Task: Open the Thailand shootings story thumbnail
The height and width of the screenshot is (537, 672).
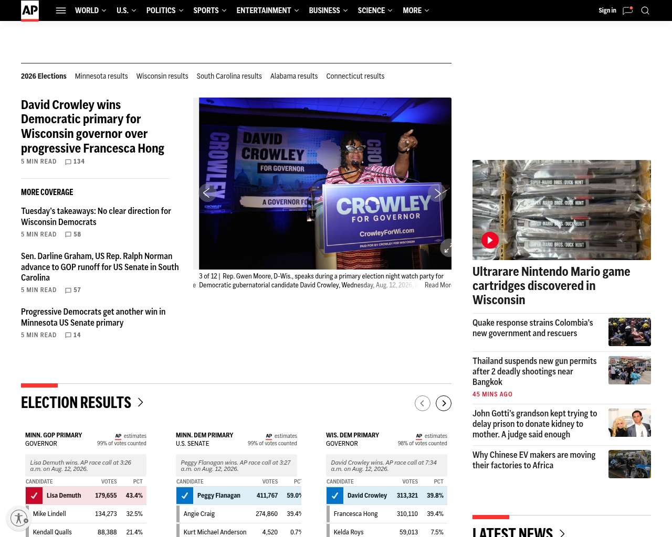Action: click(629, 370)
